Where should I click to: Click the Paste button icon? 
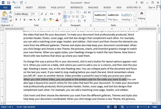click(x=5, y=15)
